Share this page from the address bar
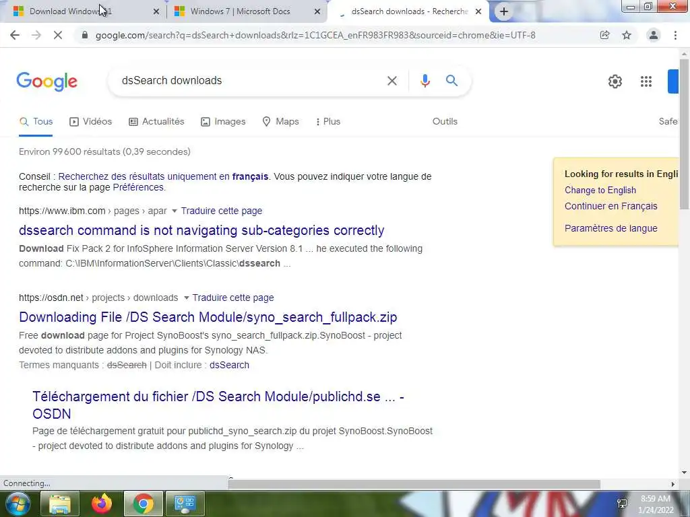690x517 pixels. (x=604, y=35)
